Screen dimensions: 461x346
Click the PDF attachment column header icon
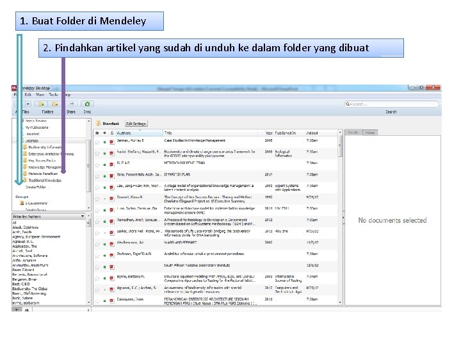(x=111, y=133)
